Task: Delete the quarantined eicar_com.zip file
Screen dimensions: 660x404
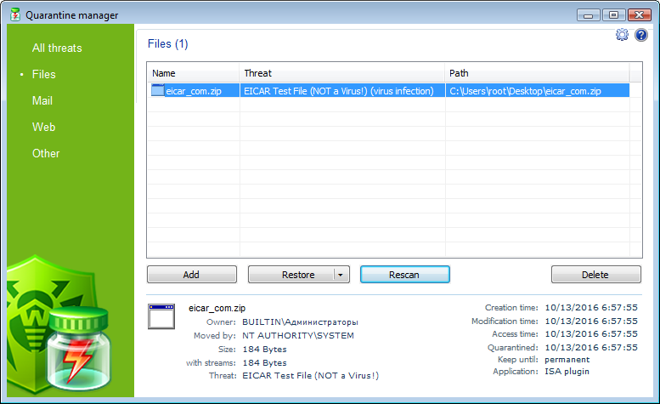Action: [595, 275]
